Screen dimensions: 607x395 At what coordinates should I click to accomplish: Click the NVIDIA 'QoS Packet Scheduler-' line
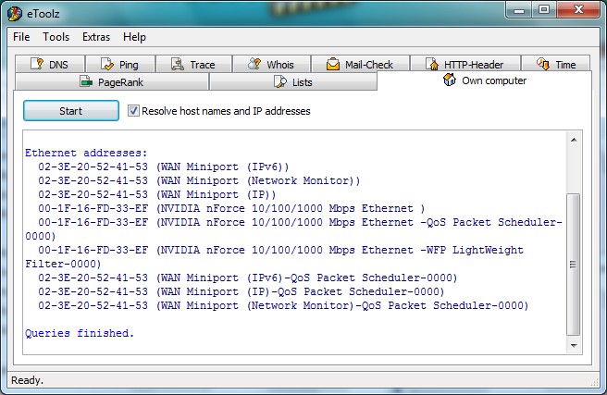(x=300, y=222)
